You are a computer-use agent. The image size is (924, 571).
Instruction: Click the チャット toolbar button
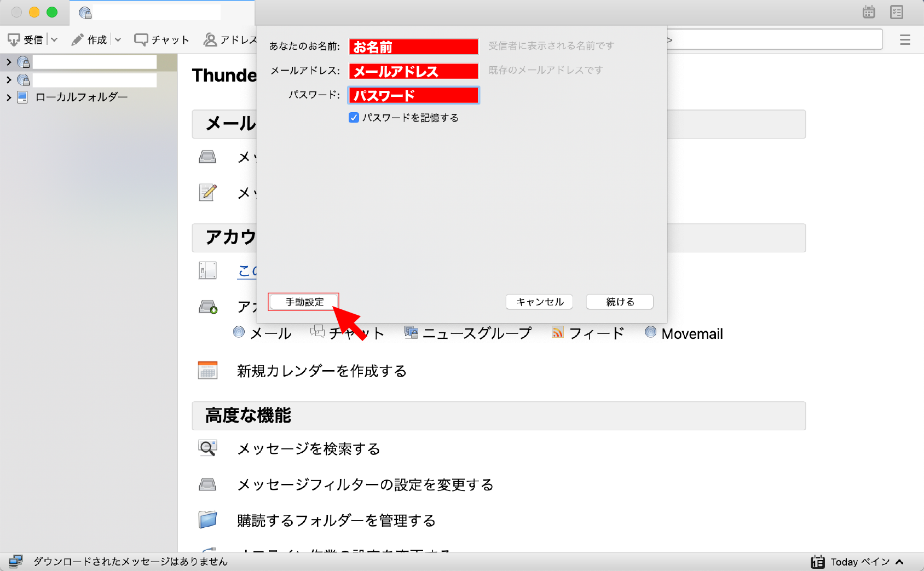pos(162,39)
